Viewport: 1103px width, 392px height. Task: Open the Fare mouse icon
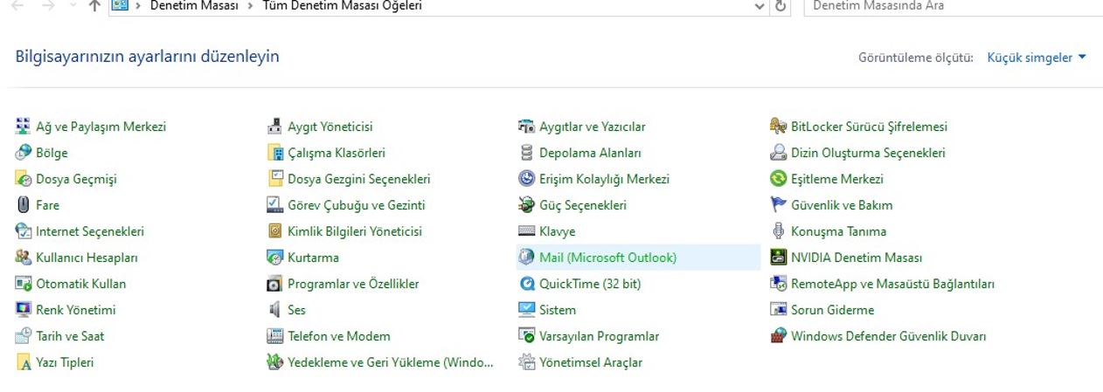tap(24, 205)
